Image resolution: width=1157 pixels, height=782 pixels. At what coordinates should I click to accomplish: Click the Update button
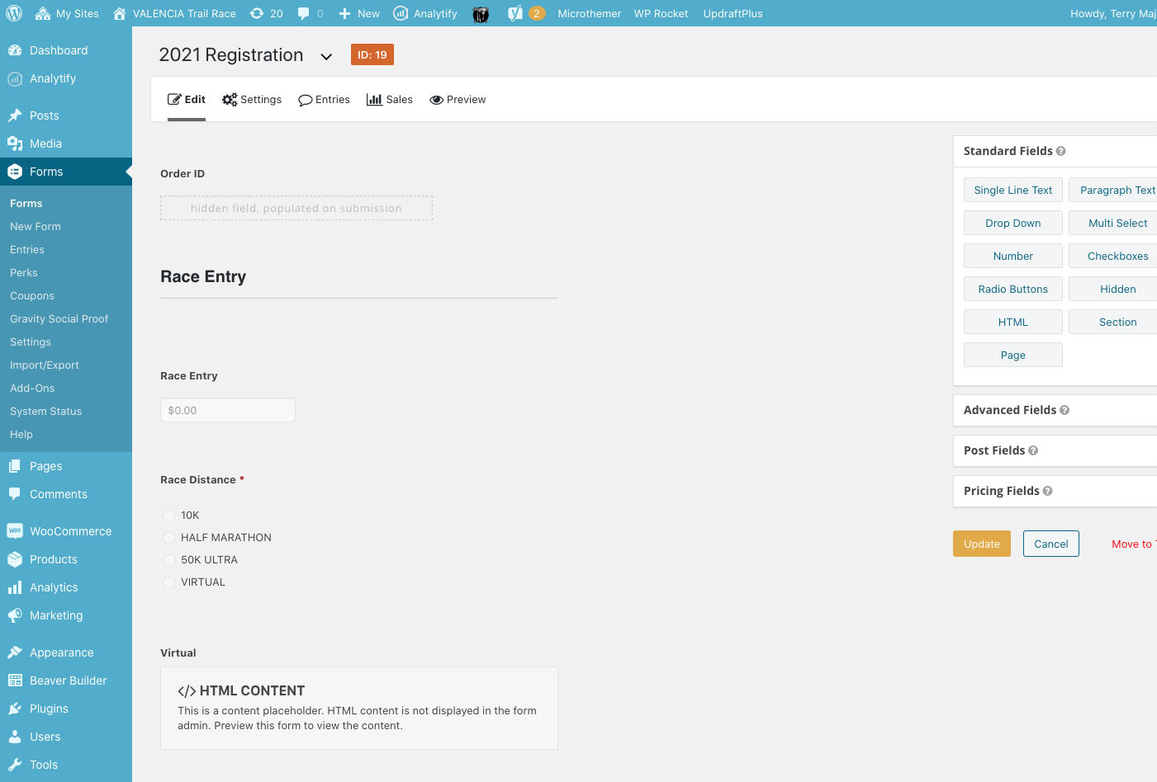pyautogui.click(x=982, y=544)
